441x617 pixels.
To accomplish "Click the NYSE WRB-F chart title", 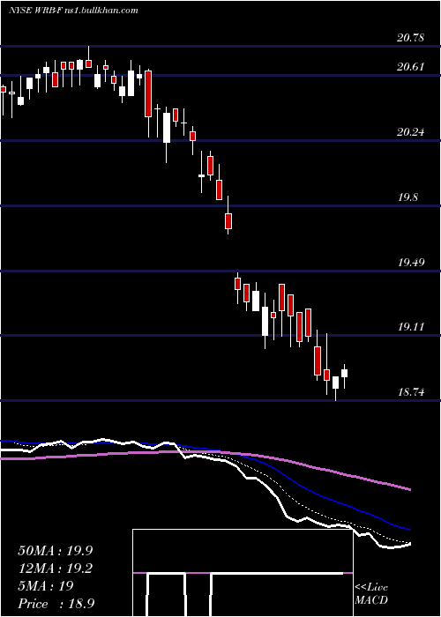I will 73,11.
